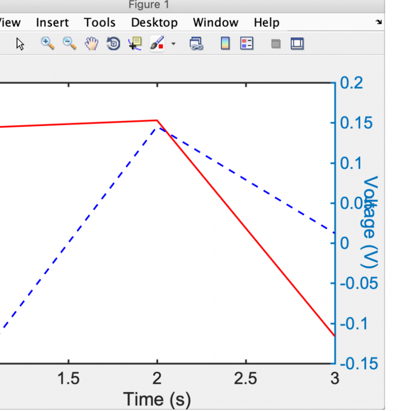Open the Desktop menu
Image resolution: width=398 pixels, height=411 pixels.
click(154, 22)
